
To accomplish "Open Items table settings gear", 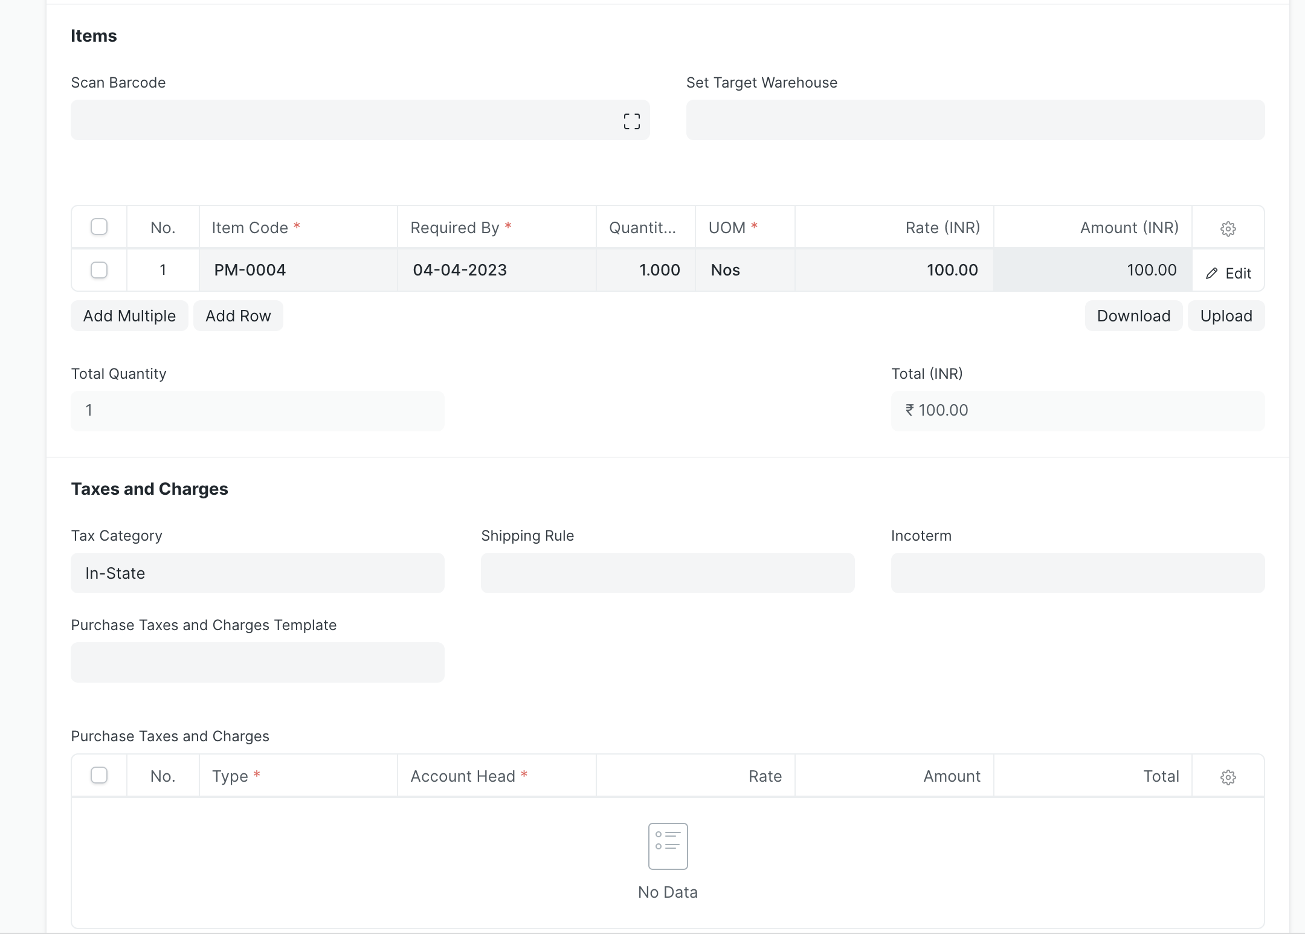I will [x=1228, y=228].
